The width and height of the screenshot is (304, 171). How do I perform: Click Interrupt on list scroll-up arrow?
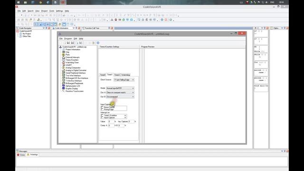[x=125, y=115]
